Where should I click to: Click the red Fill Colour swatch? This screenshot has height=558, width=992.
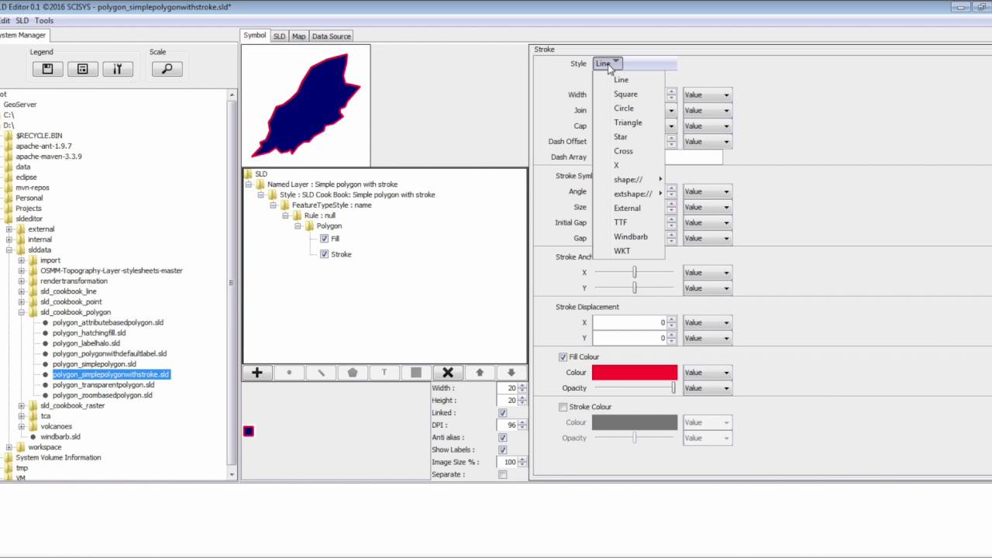[635, 373]
